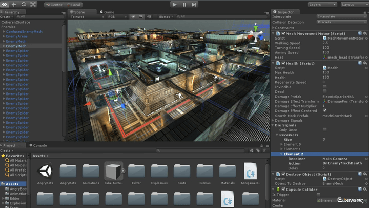369x208 pixels.
Task: Pick object for Scorch Mark Prefab
Action: point(366,116)
